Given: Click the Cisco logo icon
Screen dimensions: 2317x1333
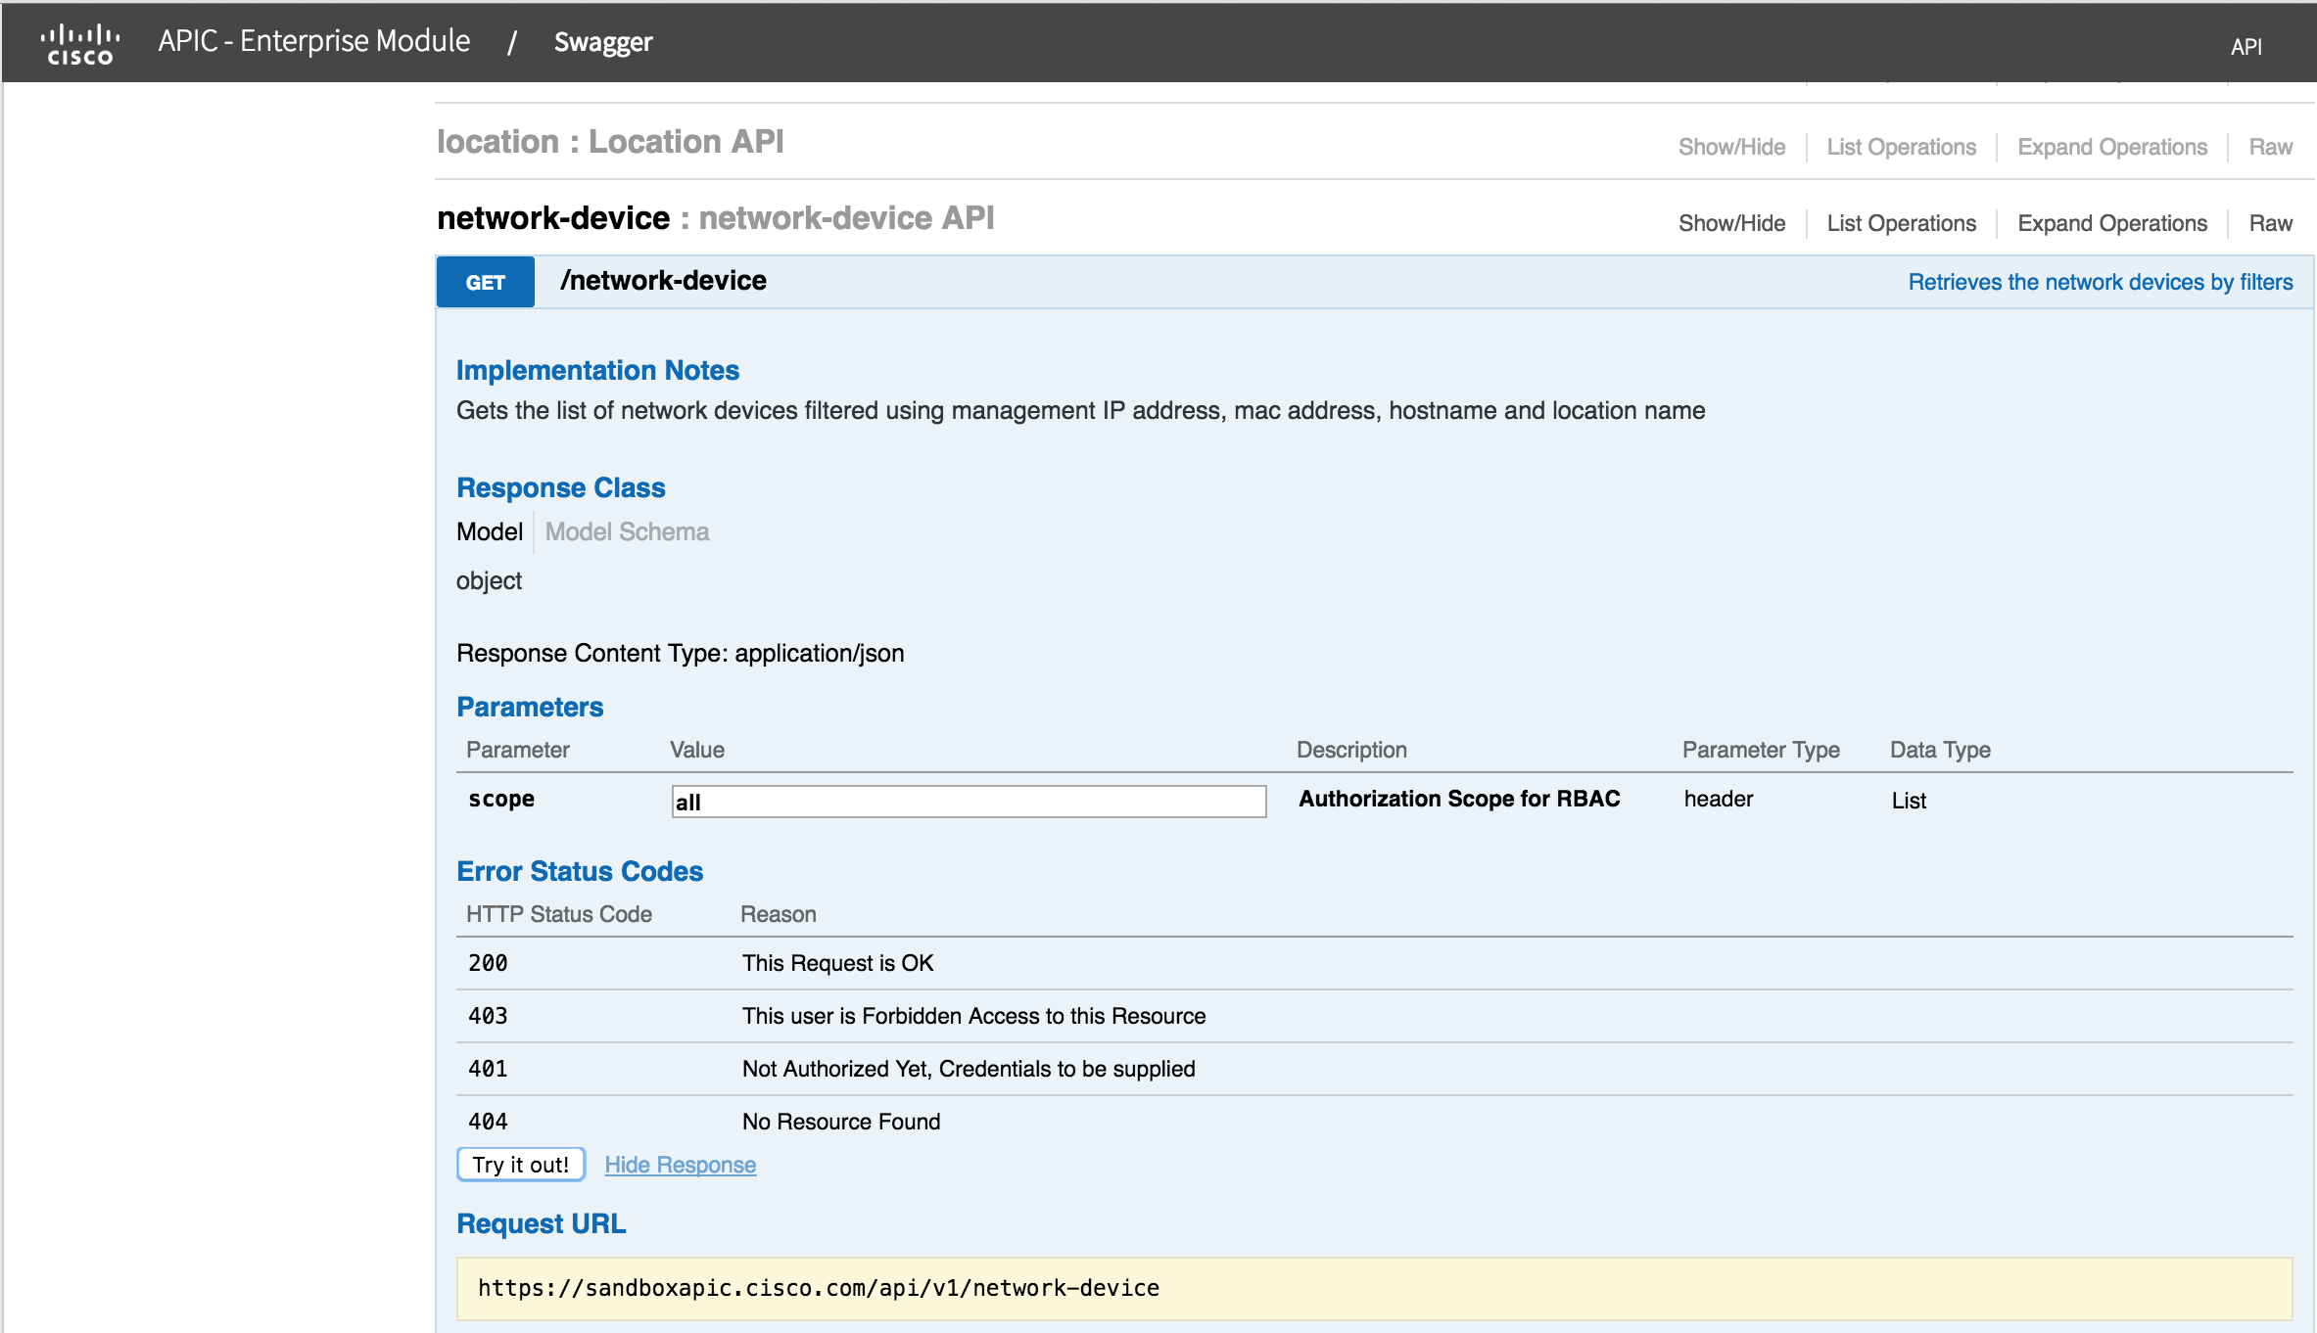Looking at the screenshot, I should click(80, 43).
